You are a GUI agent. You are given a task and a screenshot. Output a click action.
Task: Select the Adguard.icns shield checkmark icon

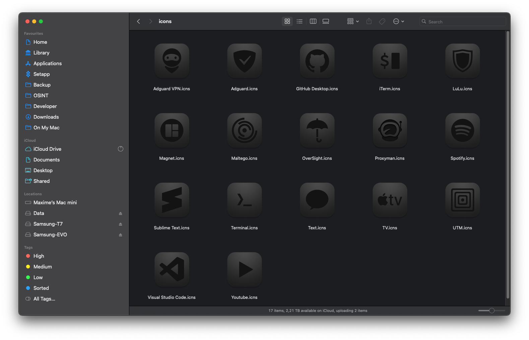244,61
